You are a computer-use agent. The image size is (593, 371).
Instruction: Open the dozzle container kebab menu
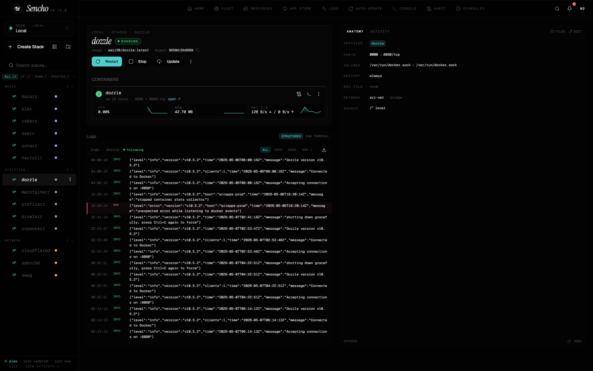[x=319, y=94]
